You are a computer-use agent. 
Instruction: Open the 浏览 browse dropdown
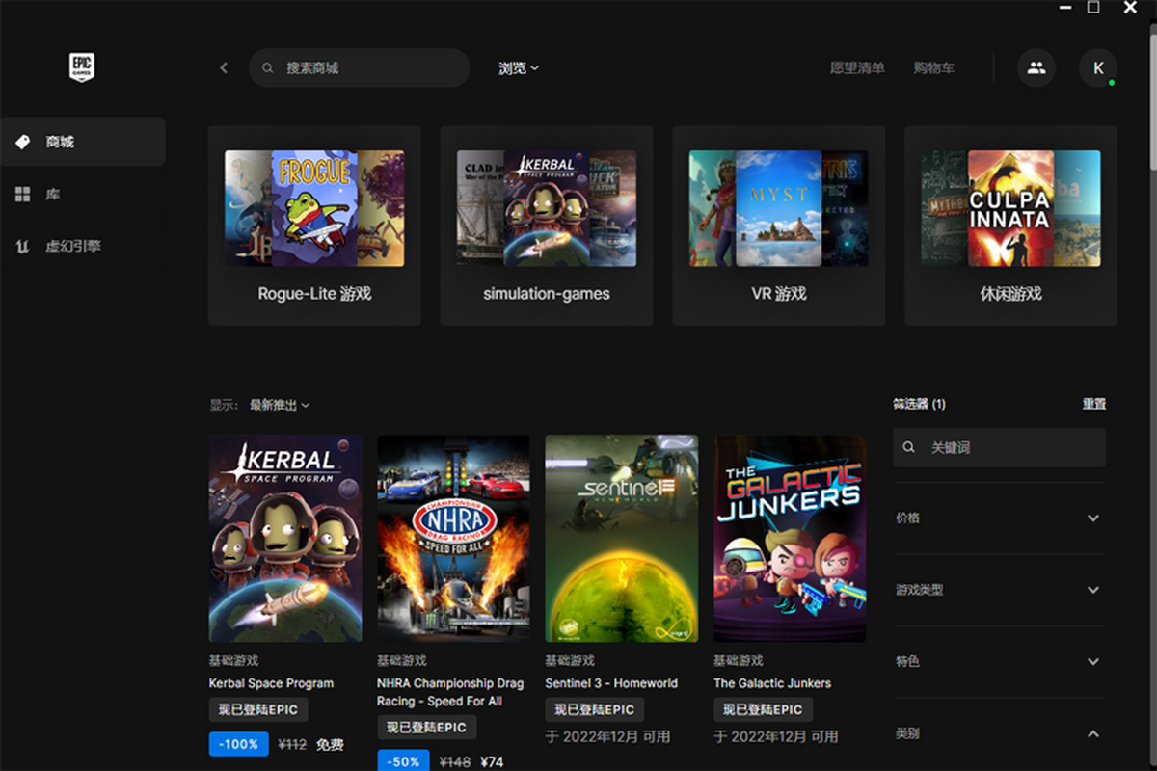pos(519,68)
